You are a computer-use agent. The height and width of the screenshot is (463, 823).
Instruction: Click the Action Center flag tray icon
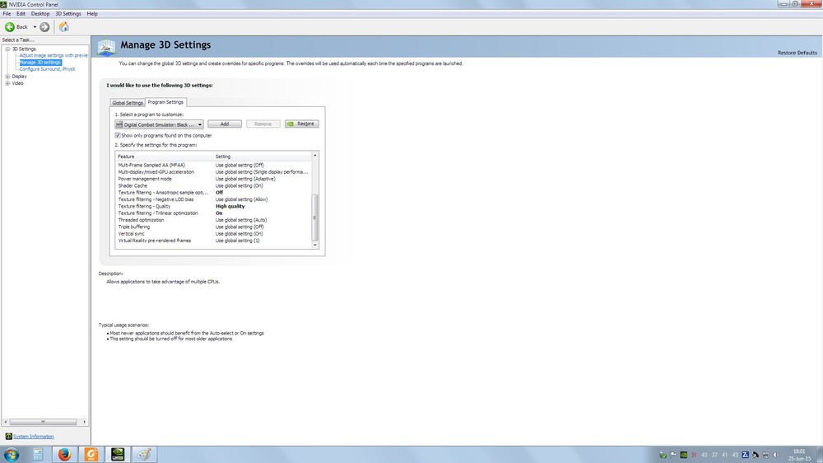tap(673, 455)
